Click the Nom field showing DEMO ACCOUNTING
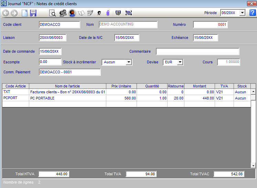The height and width of the screenshot is (188, 257). click(128, 24)
